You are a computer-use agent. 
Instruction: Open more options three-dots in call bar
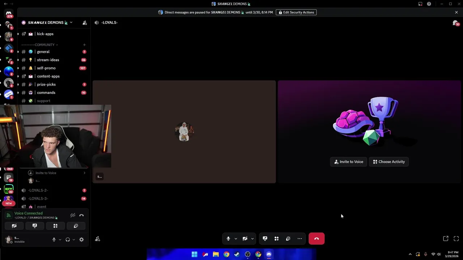coord(300,239)
